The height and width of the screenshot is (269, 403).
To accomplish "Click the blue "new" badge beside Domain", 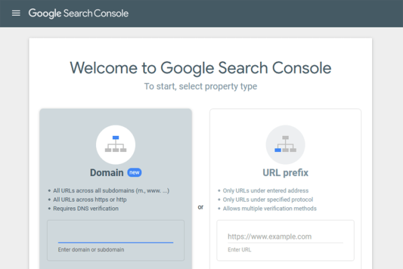I will coord(134,172).
